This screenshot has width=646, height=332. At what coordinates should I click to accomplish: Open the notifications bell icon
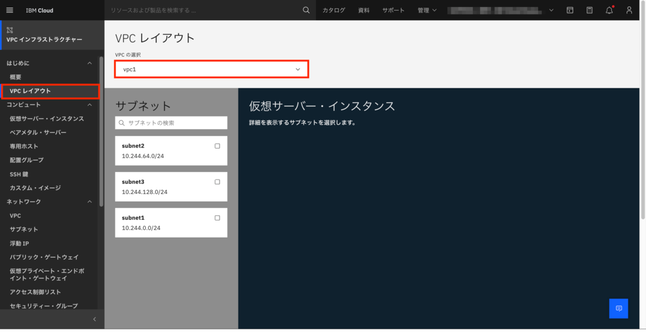(609, 10)
